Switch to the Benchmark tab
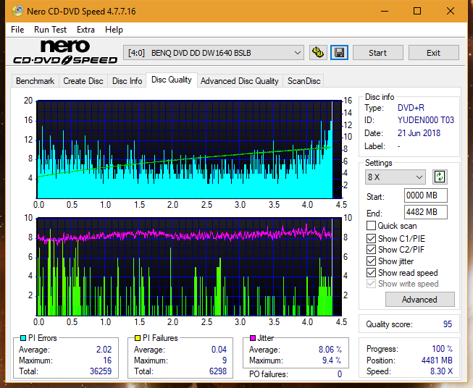 click(x=35, y=81)
